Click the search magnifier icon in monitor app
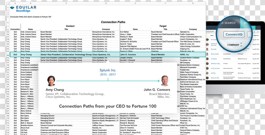The image size is (265, 135). point(258,32)
